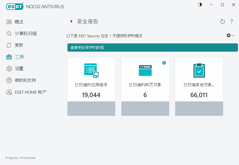The width and height of the screenshot is (239, 165).
Task: Click the ESET logo in the title bar
Action: click(15, 6)
